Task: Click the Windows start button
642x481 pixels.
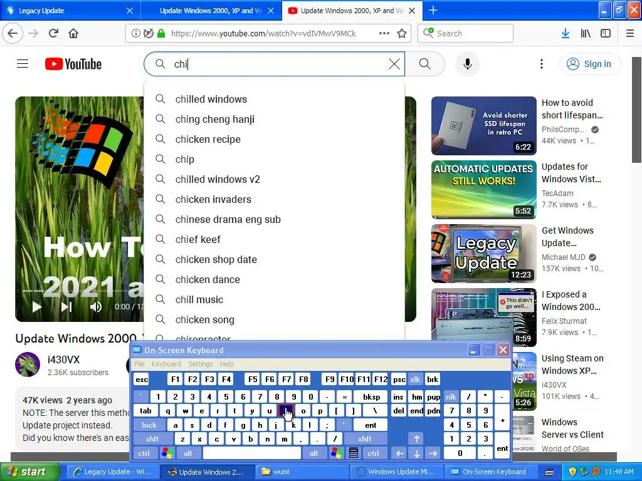Action: tap(29, 472)
